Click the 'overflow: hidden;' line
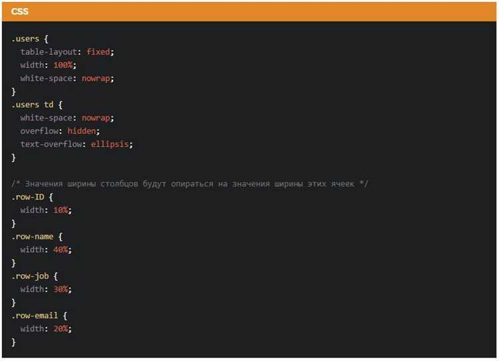Image resolution: width=499 pixels, height=361 pixels. (60, 131)
